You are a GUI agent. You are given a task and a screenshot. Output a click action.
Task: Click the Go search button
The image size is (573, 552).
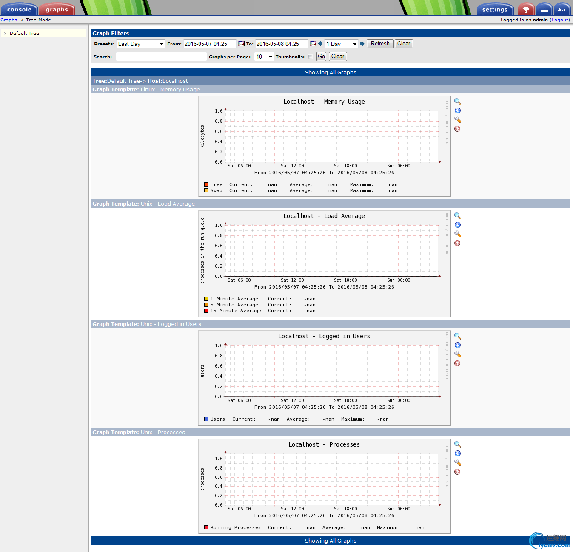321,57
